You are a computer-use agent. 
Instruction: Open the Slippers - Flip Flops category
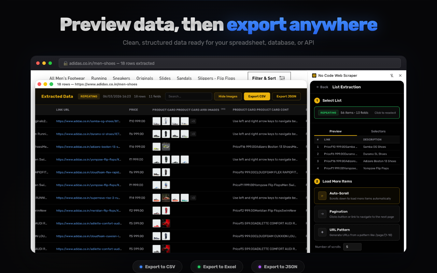216,78
